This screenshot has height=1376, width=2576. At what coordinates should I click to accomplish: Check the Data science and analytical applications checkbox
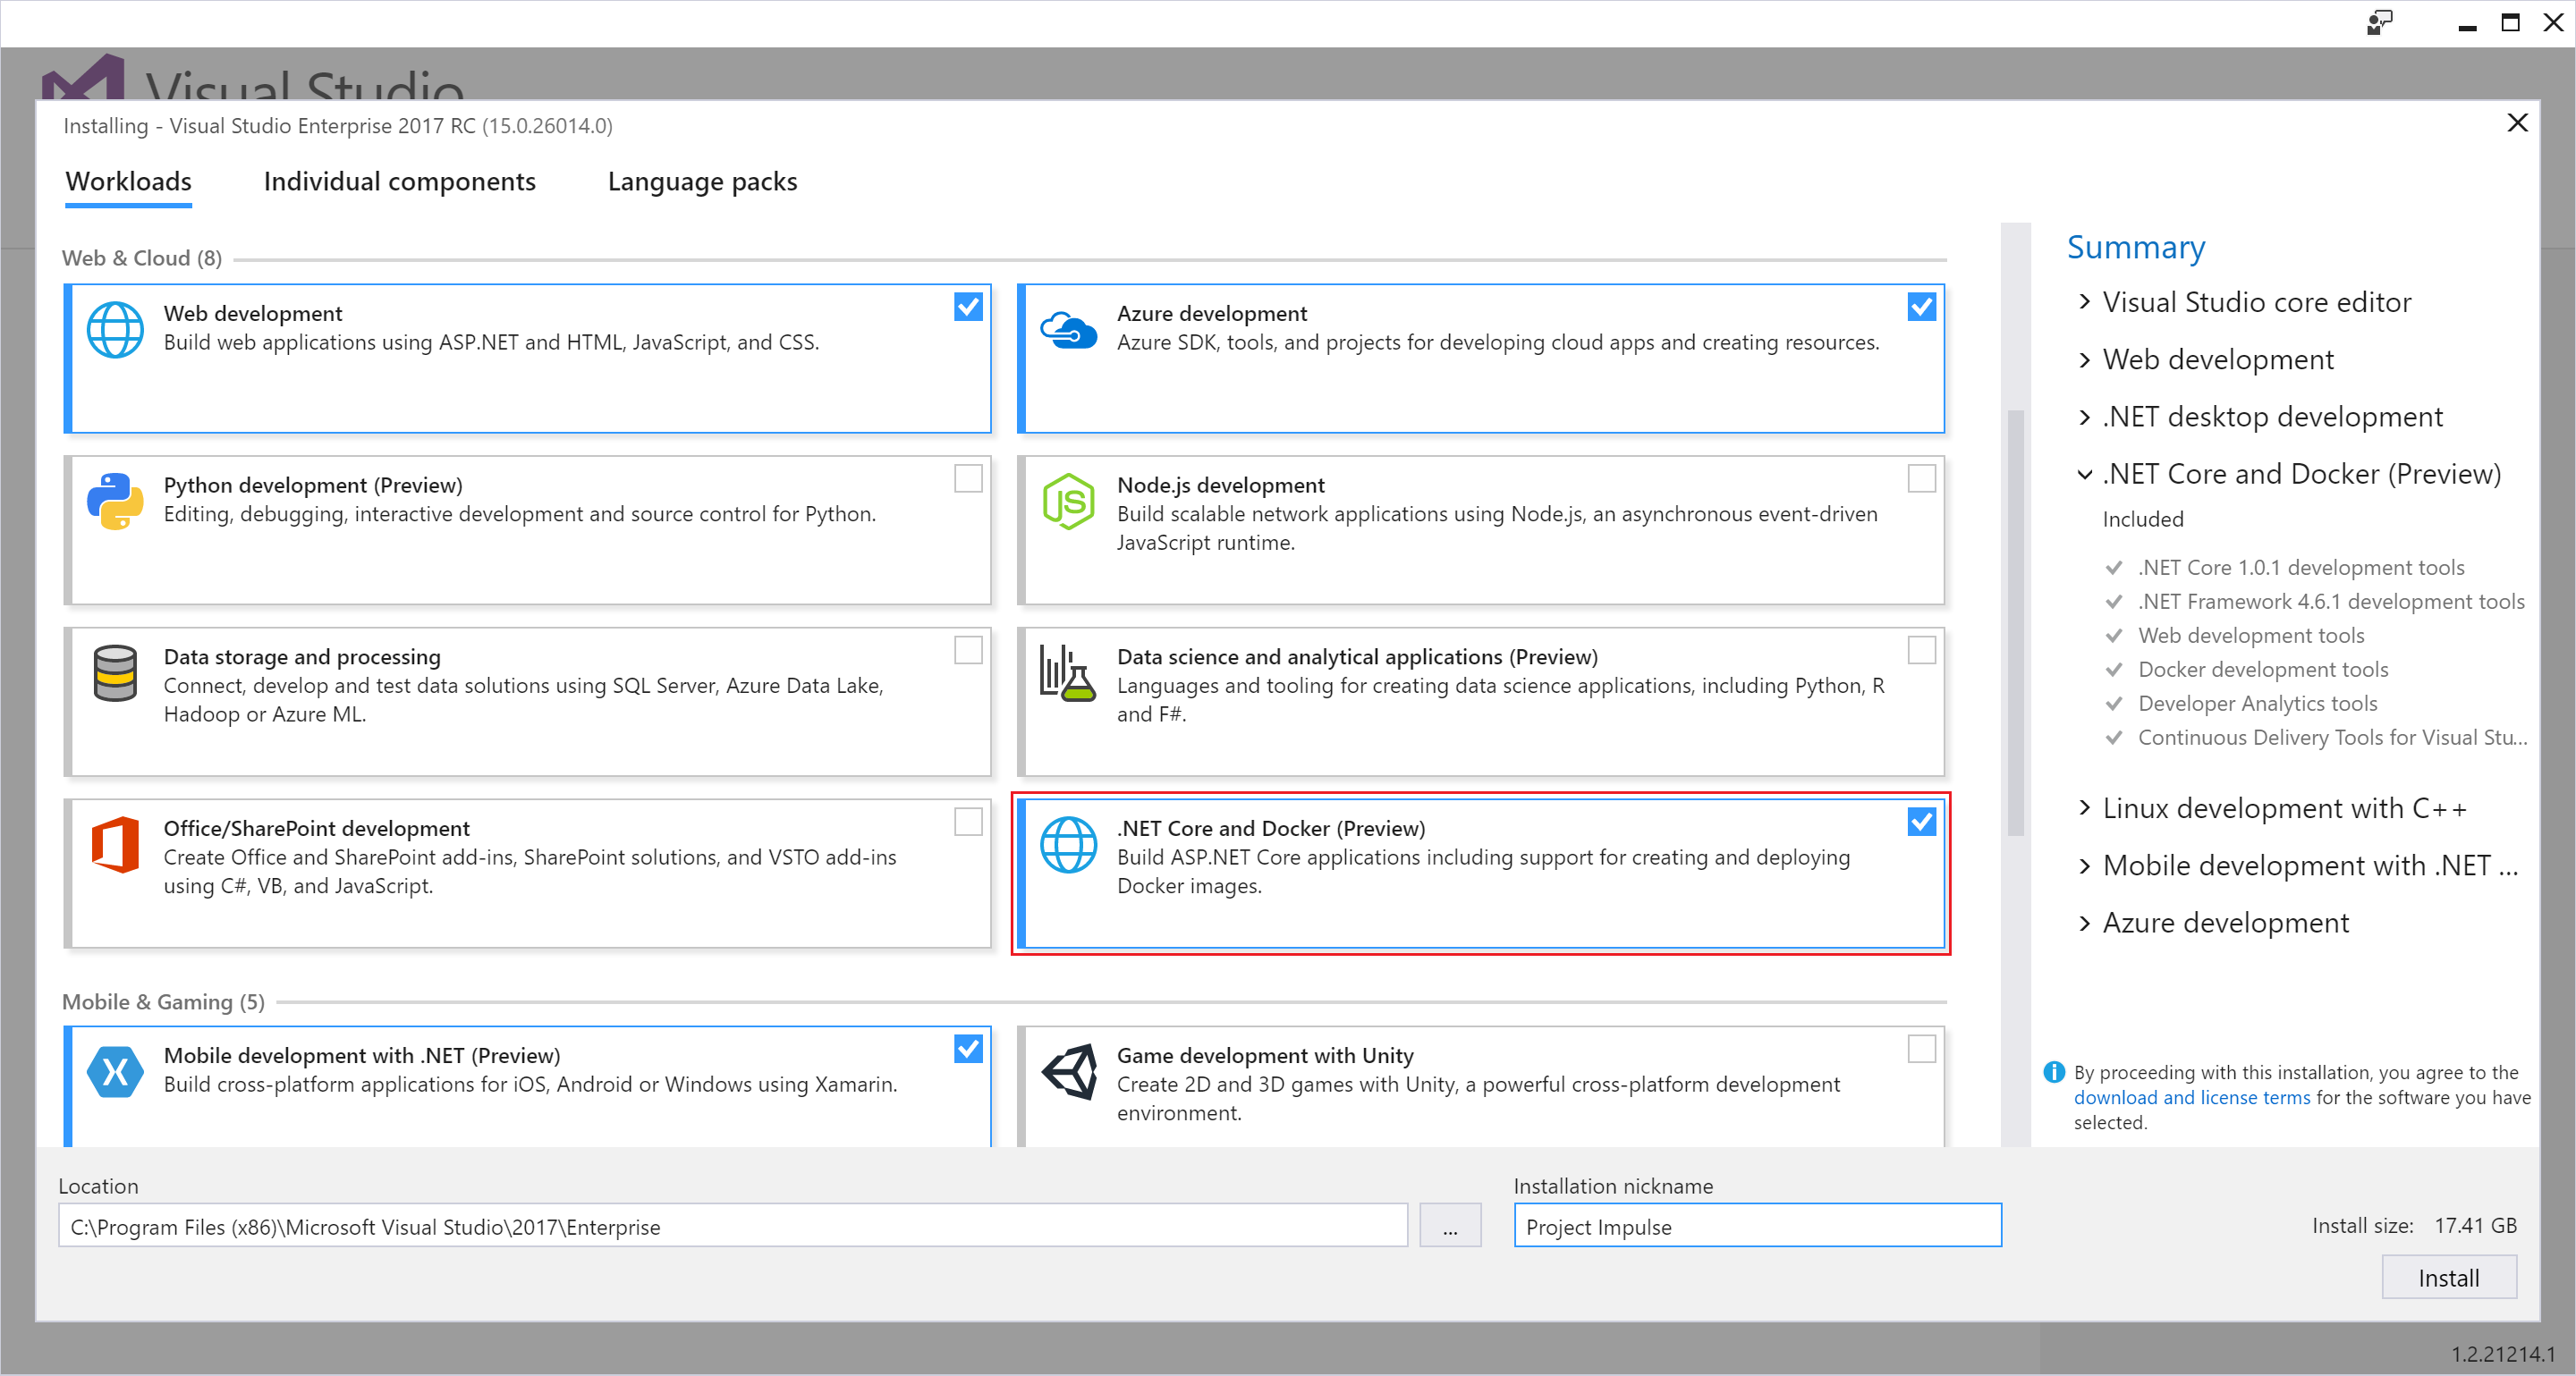click(x=1921, y=651)
